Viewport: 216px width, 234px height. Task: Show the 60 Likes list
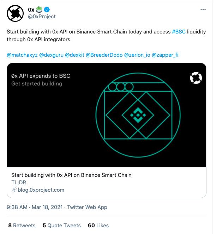pos(98,226)
